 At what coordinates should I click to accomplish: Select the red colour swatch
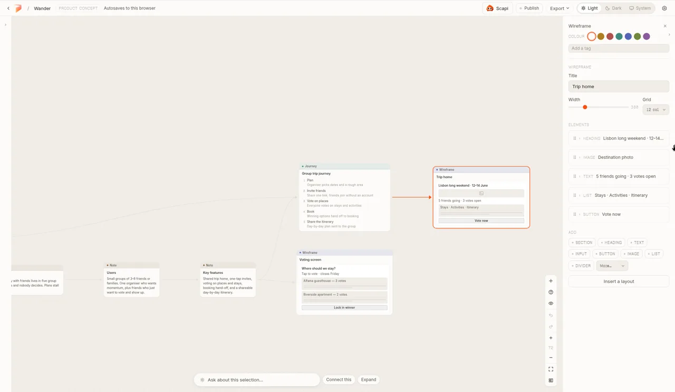click(x=610, y=36)
